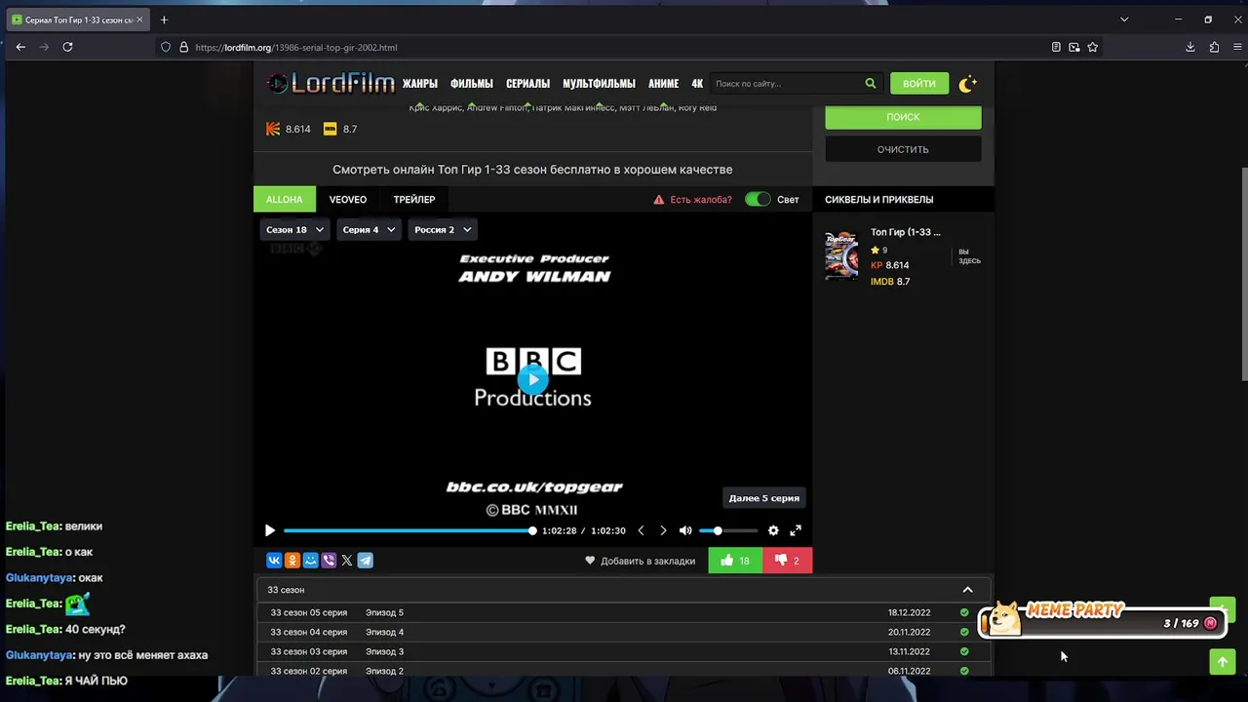The image size is (1248, 702).
Task: Share via Viber
Action: coord(329,561)
